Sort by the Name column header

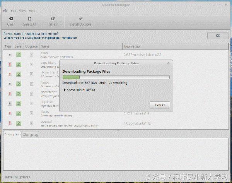point(81,46)
